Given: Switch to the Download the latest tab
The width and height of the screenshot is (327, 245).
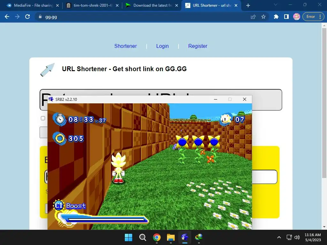Looking at the screenshot, I should click(151, 5).
